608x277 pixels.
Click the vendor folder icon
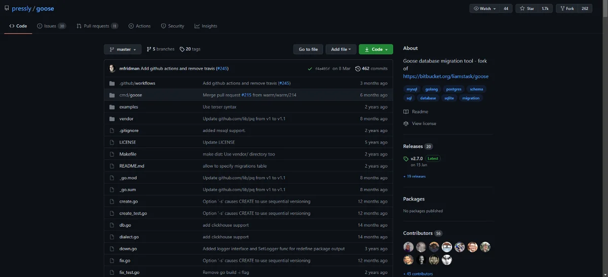pos(112,118)
